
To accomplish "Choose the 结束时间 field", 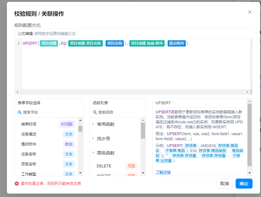I will [29, 124].
